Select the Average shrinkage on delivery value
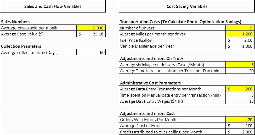The width and height of the screenshot is (255, 135). pos(240,65)
